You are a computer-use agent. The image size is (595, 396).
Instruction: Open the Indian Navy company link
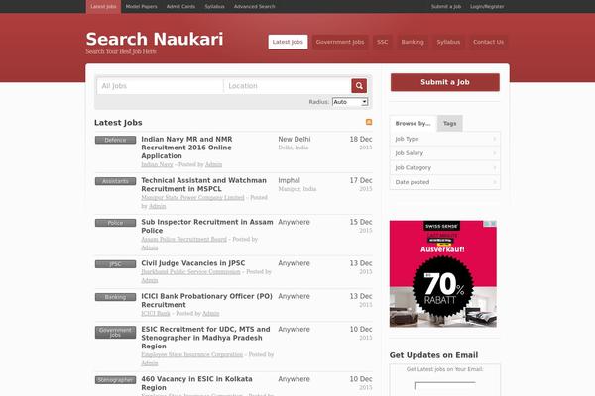tap(157, 164)
